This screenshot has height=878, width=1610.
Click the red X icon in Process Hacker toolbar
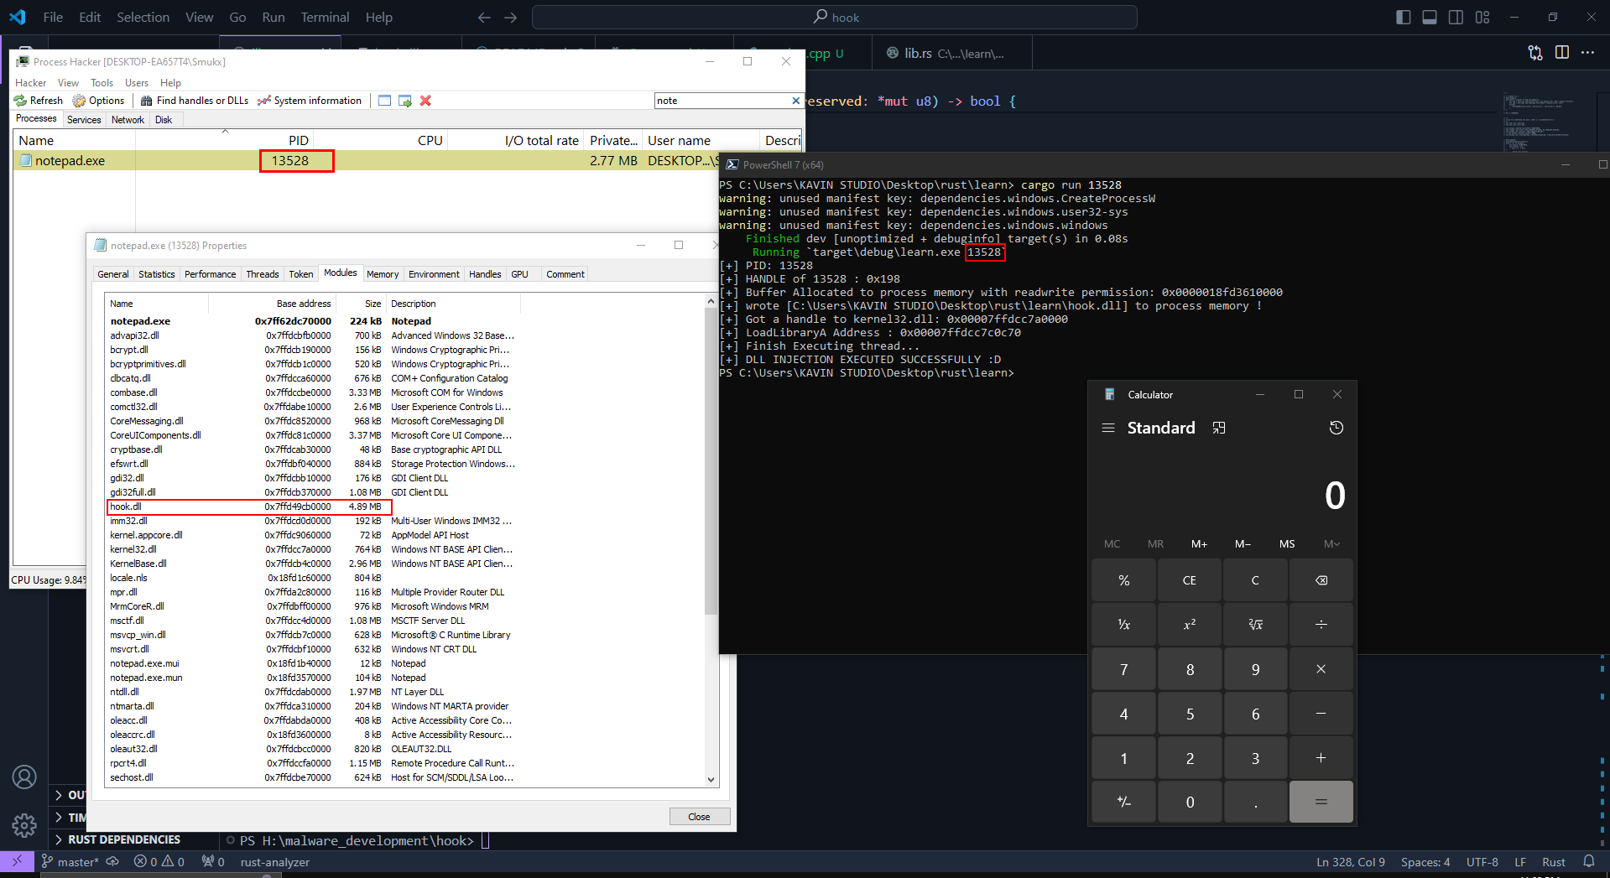[x=425, y=101]
